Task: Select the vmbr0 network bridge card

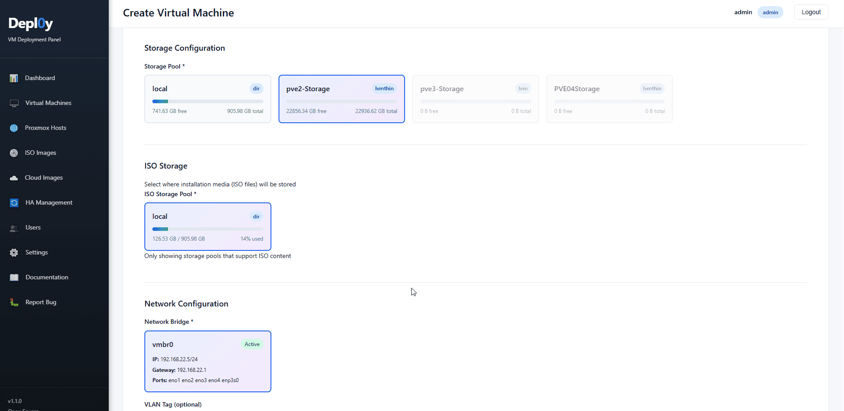Action: [208, 361]
